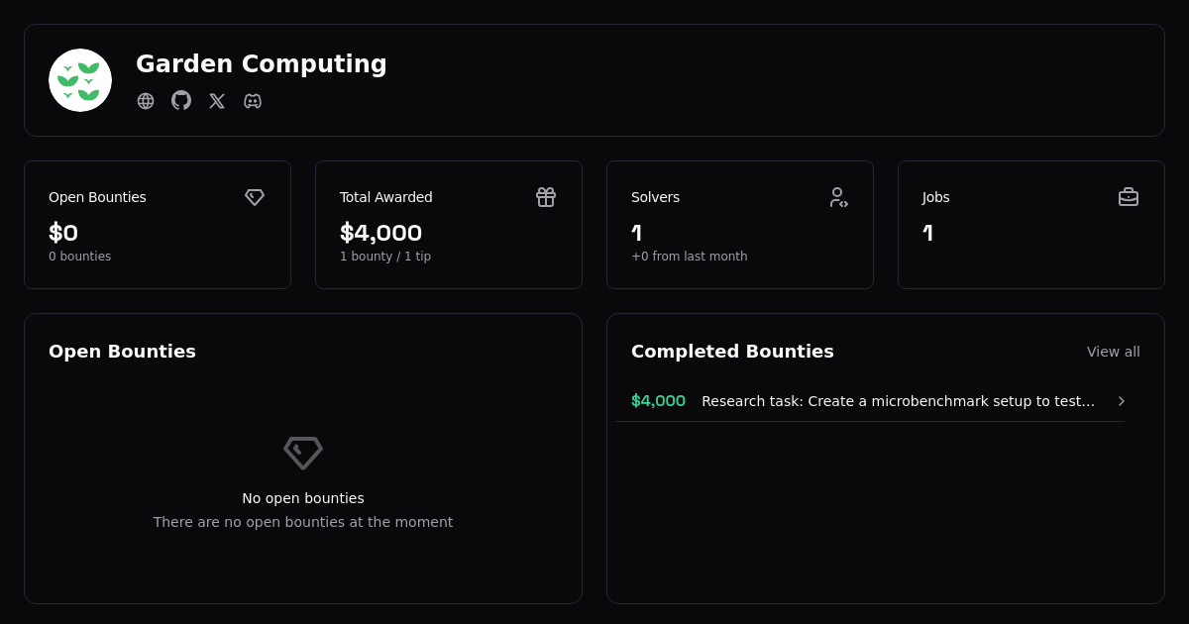Screen dimensions: 1189x624
Task: Click the Jobs stat card
Action: click(1030, 224)
